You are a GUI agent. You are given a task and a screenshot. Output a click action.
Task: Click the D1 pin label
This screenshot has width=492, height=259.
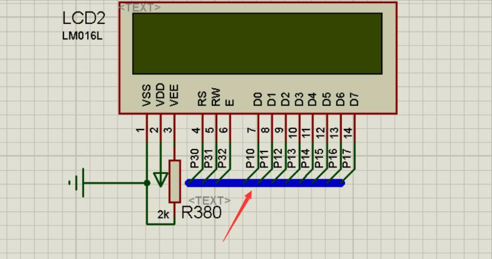pyautogui.click(x=272, y=99)
